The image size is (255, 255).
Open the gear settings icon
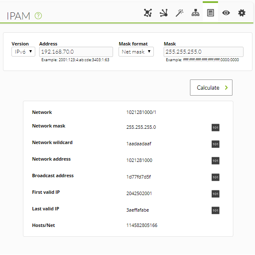[x=242, y=13]
